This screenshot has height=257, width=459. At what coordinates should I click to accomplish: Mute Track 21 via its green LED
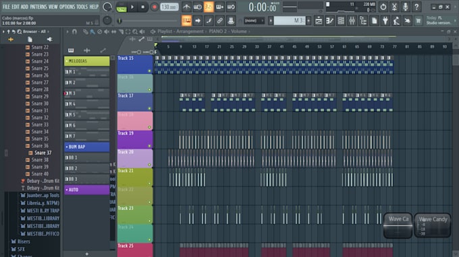pos(149,184)
